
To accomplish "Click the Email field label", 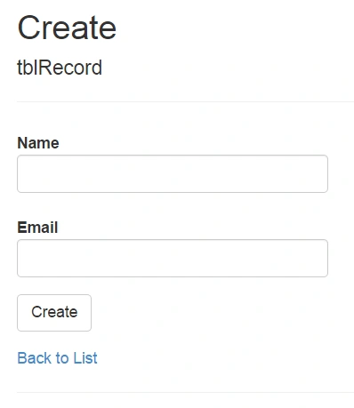I will coord(37,228).
